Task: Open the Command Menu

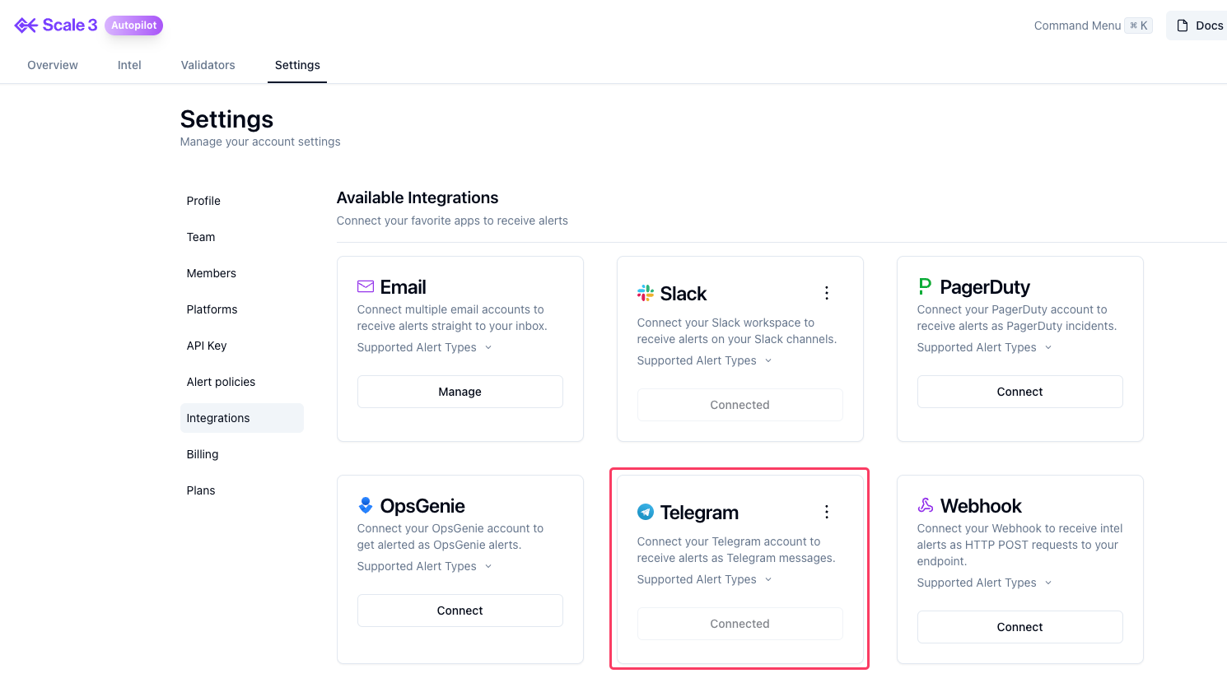Action: (1093, 26)
